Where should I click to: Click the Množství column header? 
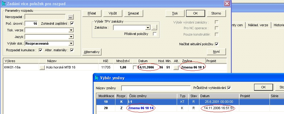coord(123,61)
